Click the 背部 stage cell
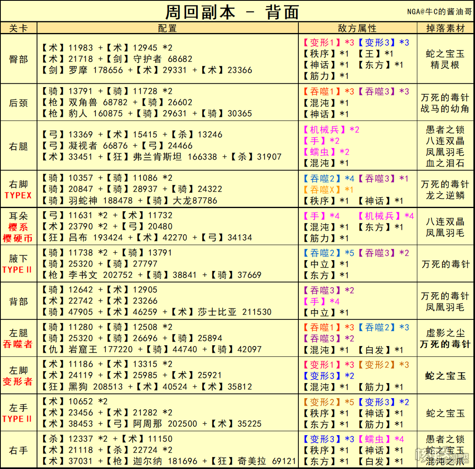 point(18,301)
